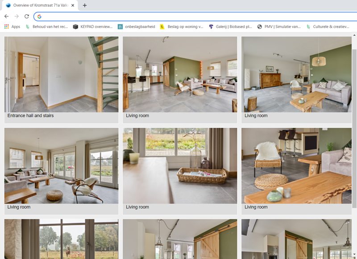Click the scrollbar up arrow

[354, 35]
